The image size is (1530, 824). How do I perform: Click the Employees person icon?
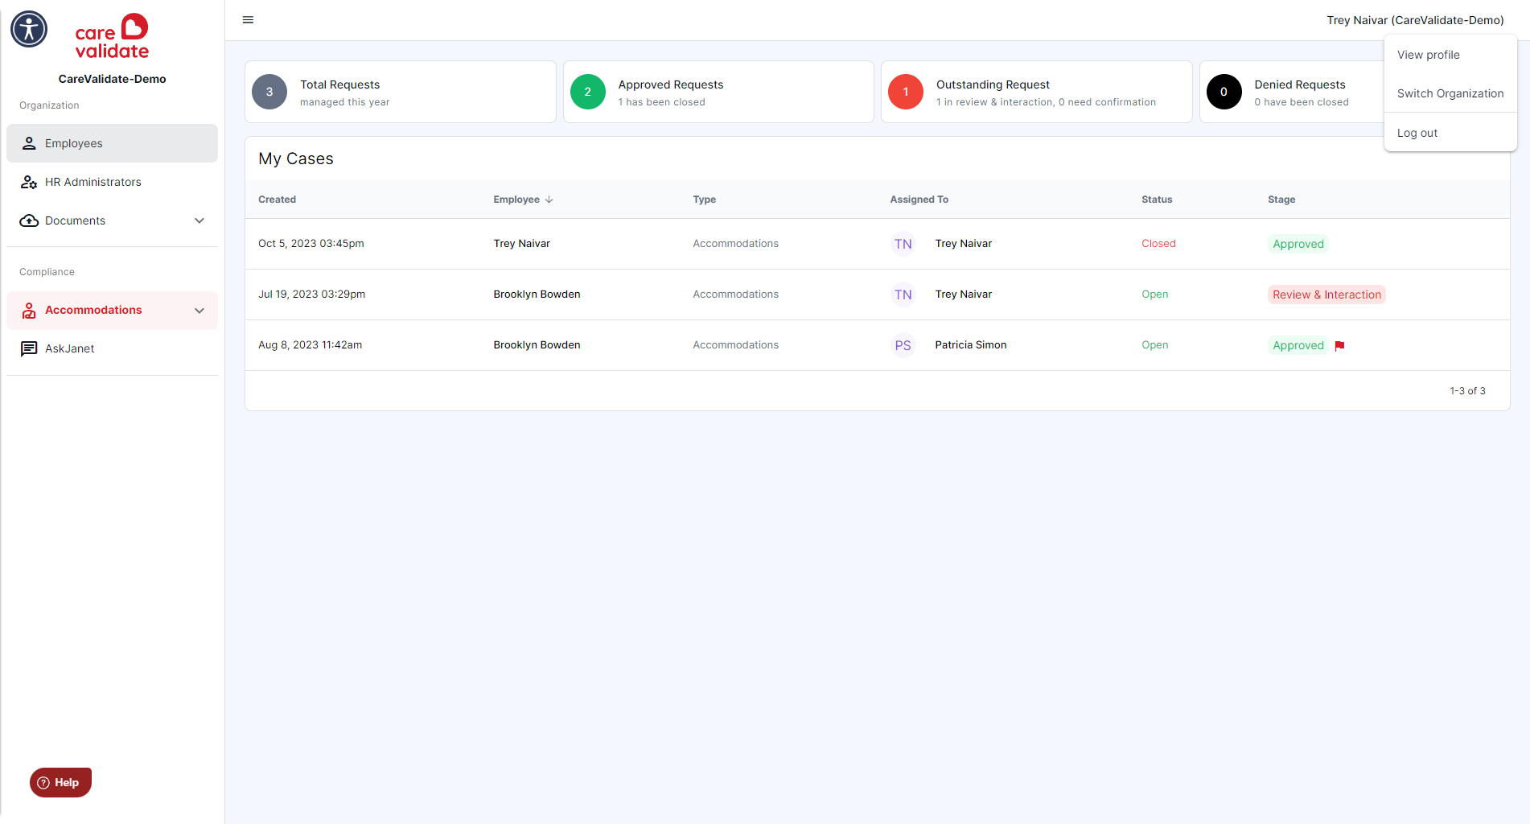pyautogui.click(x=29, y=143)
